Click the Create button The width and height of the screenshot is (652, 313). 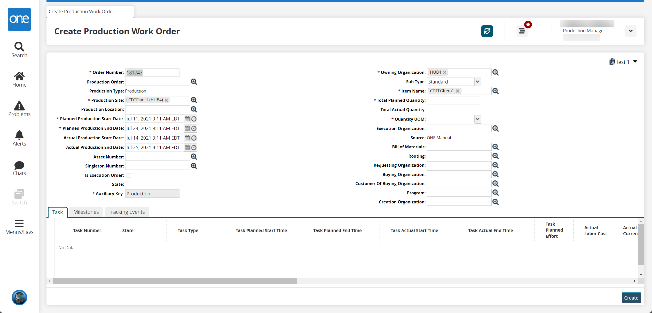click(x=631, y=298)
